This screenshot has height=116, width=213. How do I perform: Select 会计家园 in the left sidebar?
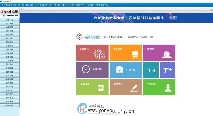click(x=10, y=23)
